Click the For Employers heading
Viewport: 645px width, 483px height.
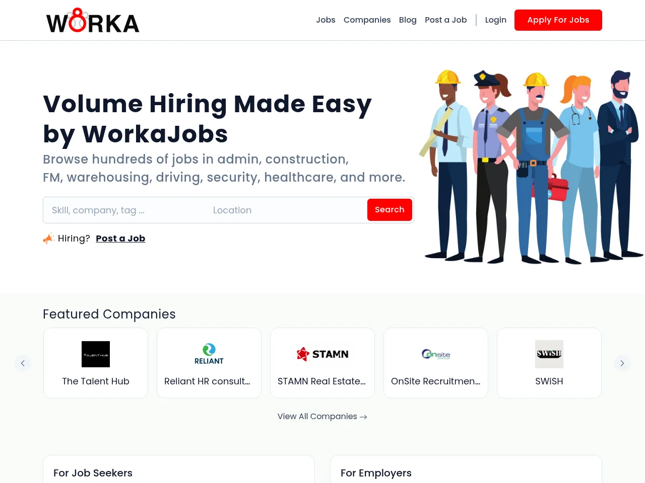(376, 473)
